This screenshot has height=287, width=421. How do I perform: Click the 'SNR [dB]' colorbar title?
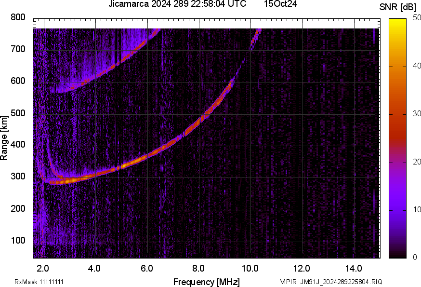tap(398, 7)
